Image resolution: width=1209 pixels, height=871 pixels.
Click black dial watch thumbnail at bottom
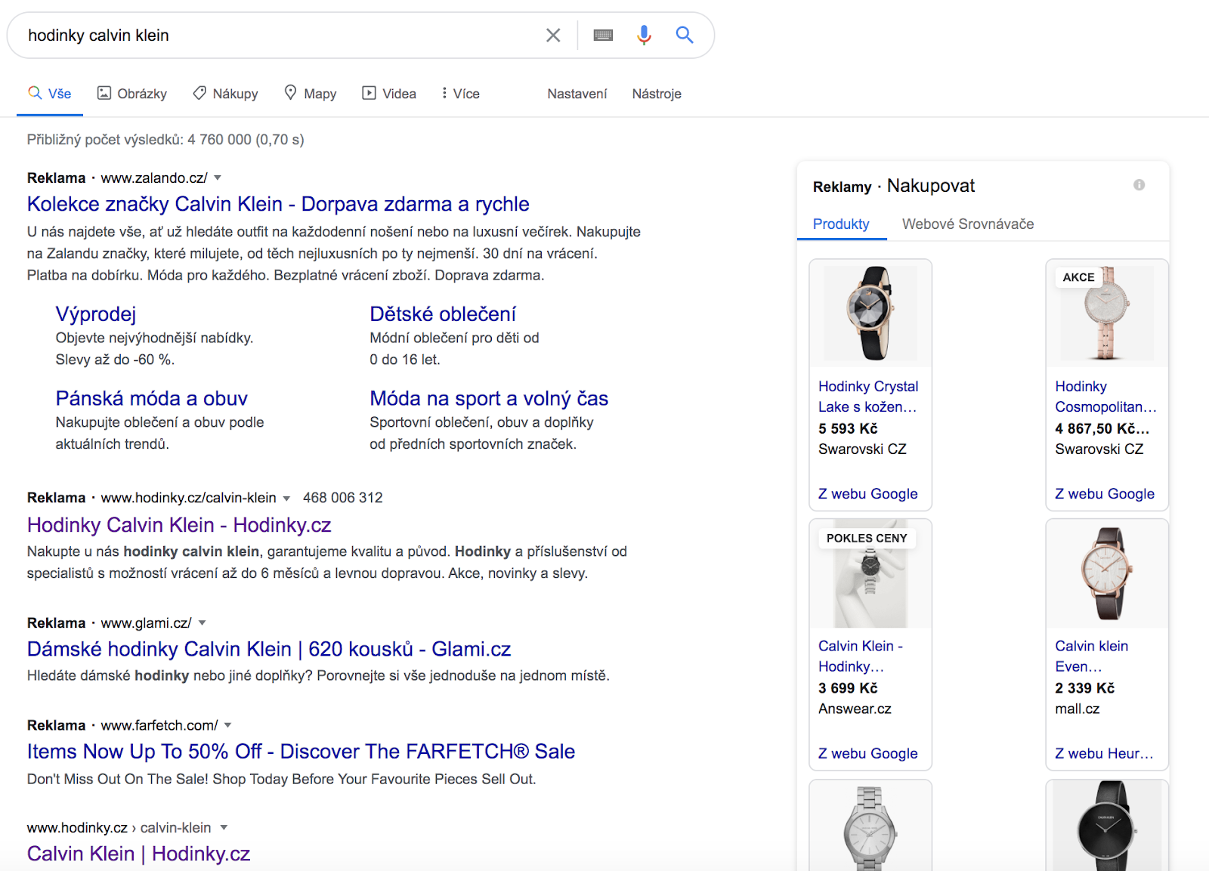pos(1107,827)
